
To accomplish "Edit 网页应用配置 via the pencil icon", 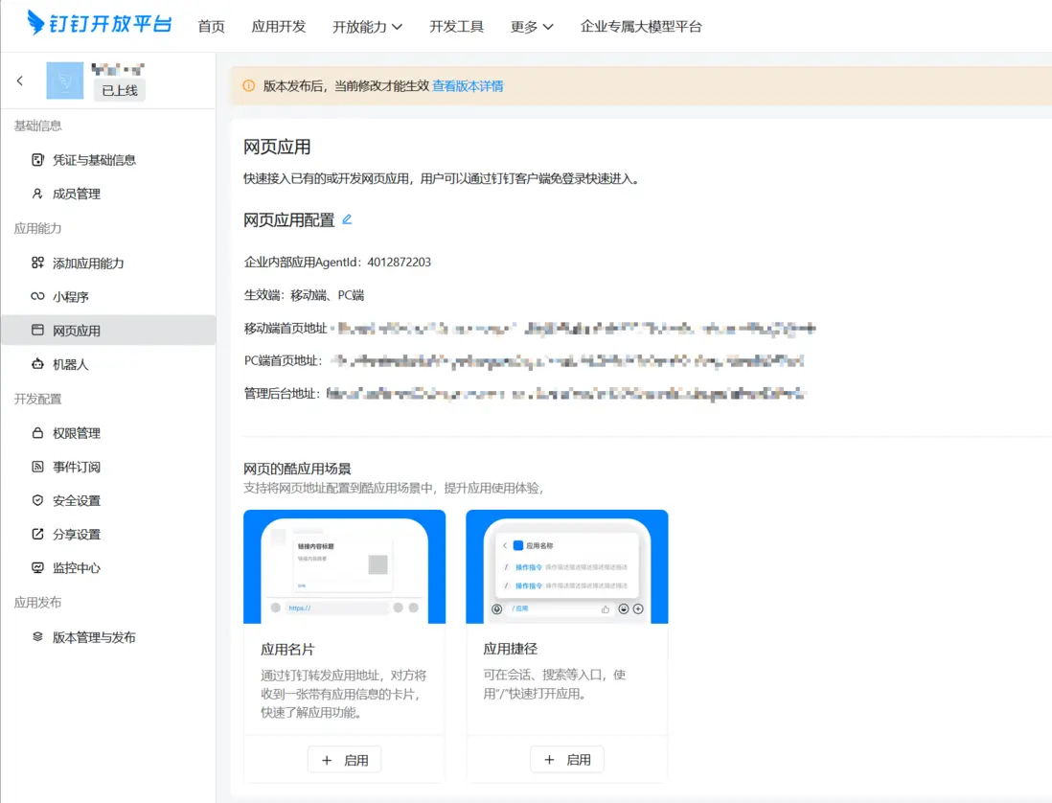I will tap(347, 219).
